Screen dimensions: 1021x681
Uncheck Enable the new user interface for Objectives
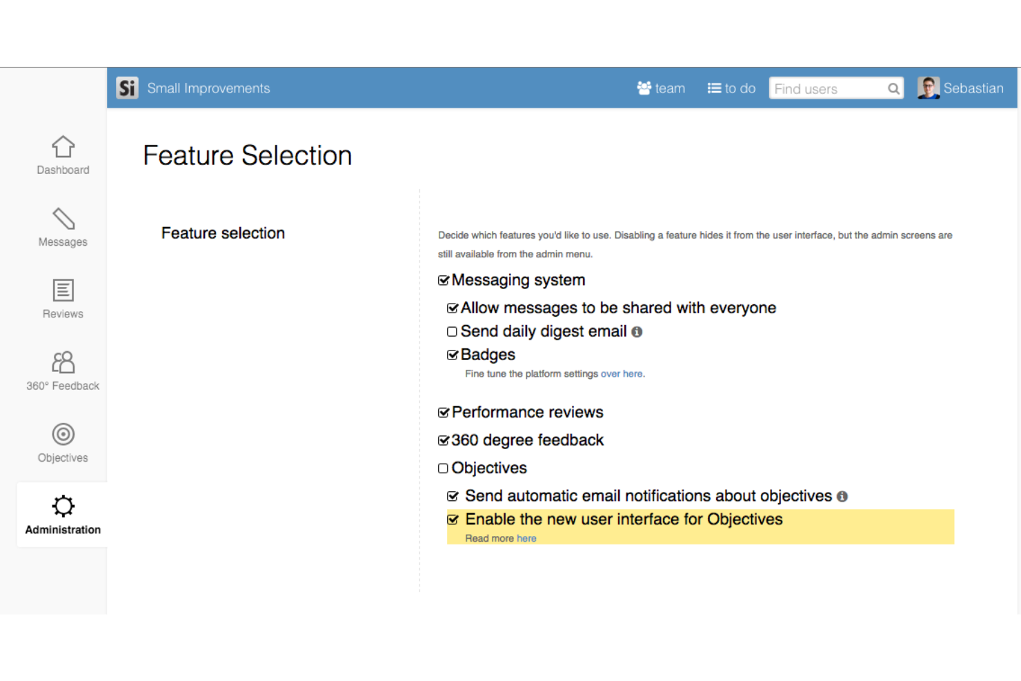point(453,519)
